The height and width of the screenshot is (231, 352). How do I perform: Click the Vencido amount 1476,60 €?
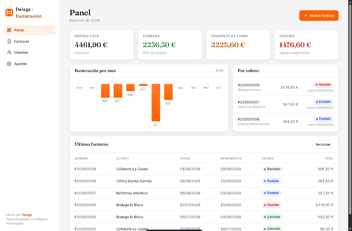(x=295, y=45)
